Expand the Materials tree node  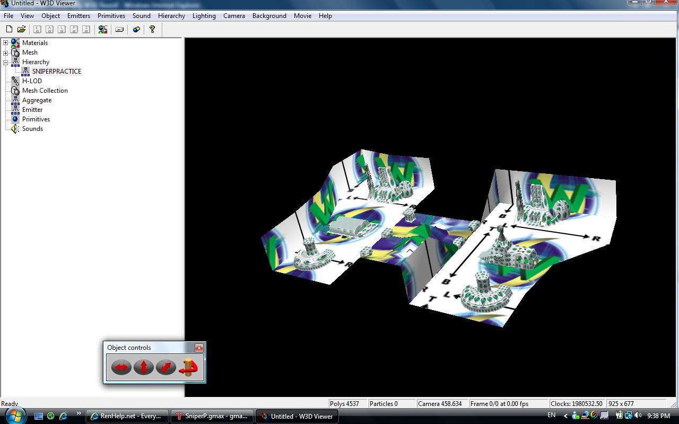point(6,43)
